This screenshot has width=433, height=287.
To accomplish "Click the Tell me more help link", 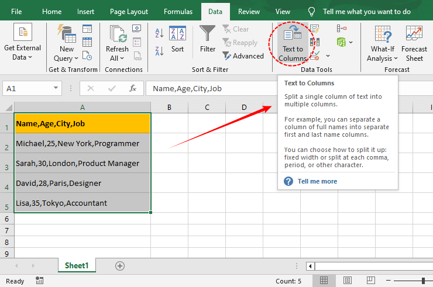I will [x=317, y=181].
